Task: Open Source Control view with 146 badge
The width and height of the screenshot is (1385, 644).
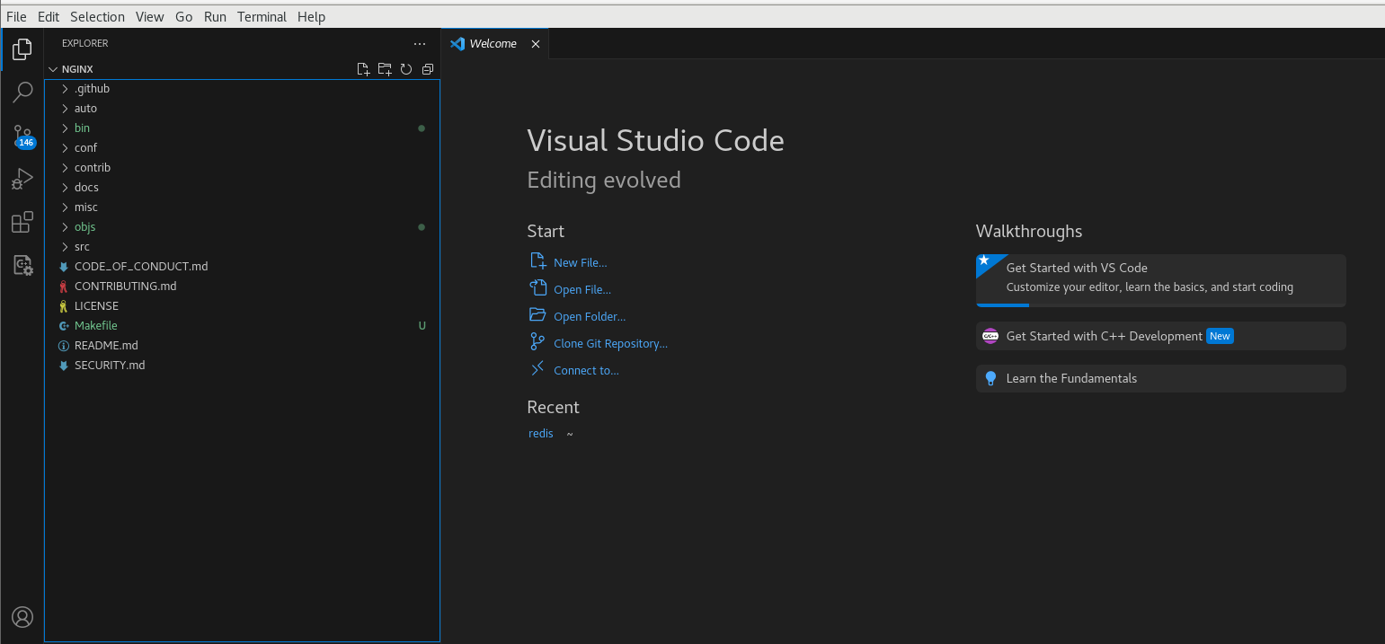Action: 22,136
